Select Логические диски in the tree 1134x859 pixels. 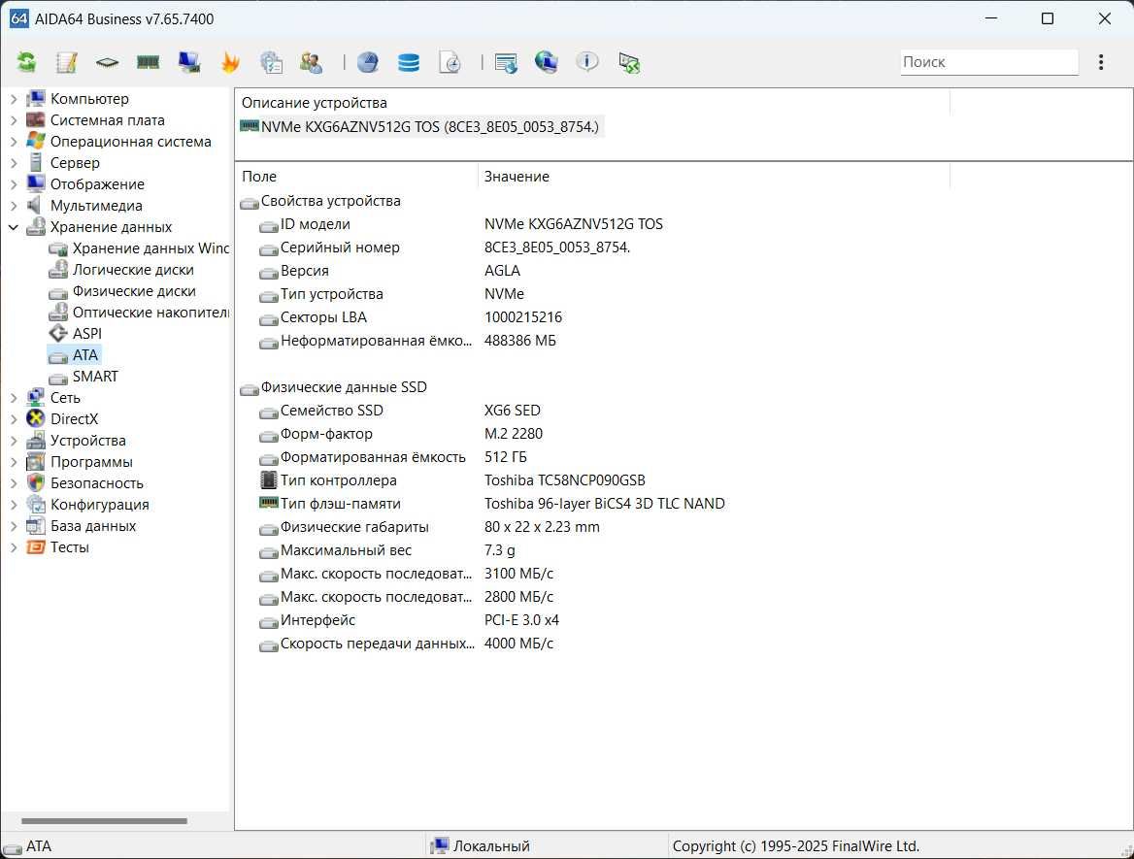(133, 270)
